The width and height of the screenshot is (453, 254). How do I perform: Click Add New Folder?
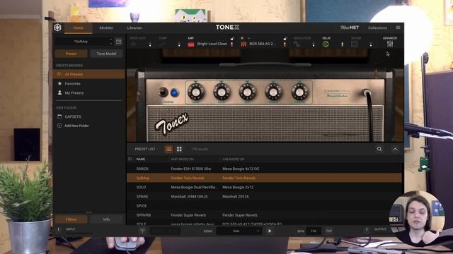76,126
